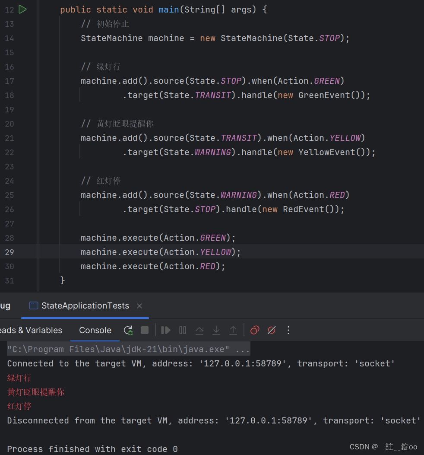
Task: Open the View Breakpoints dialog
Action: [x=254, y=330]
